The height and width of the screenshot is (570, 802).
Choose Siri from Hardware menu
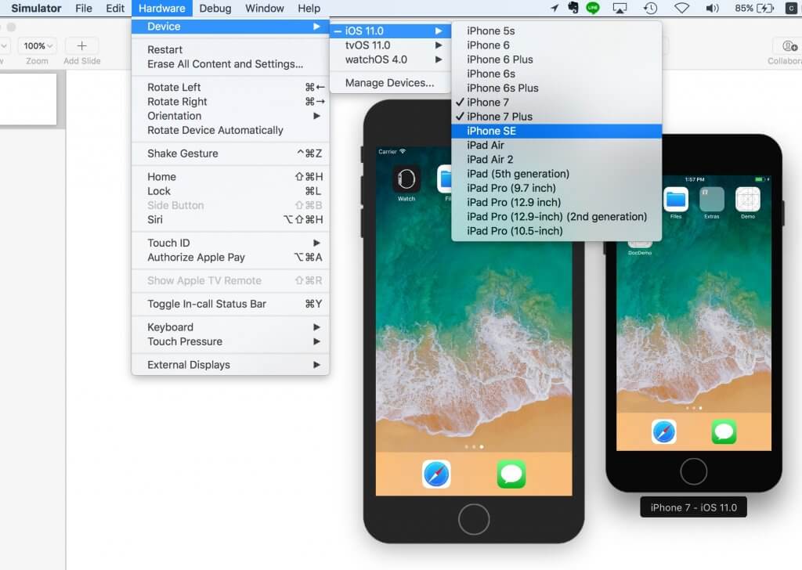(230, 220)
